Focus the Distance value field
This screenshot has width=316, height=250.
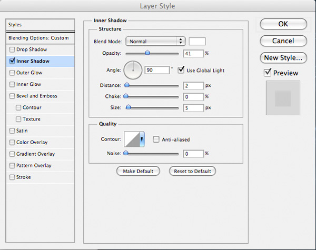pos(193,86)
